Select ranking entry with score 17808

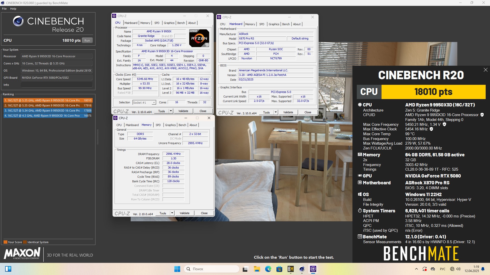point(48,111)
